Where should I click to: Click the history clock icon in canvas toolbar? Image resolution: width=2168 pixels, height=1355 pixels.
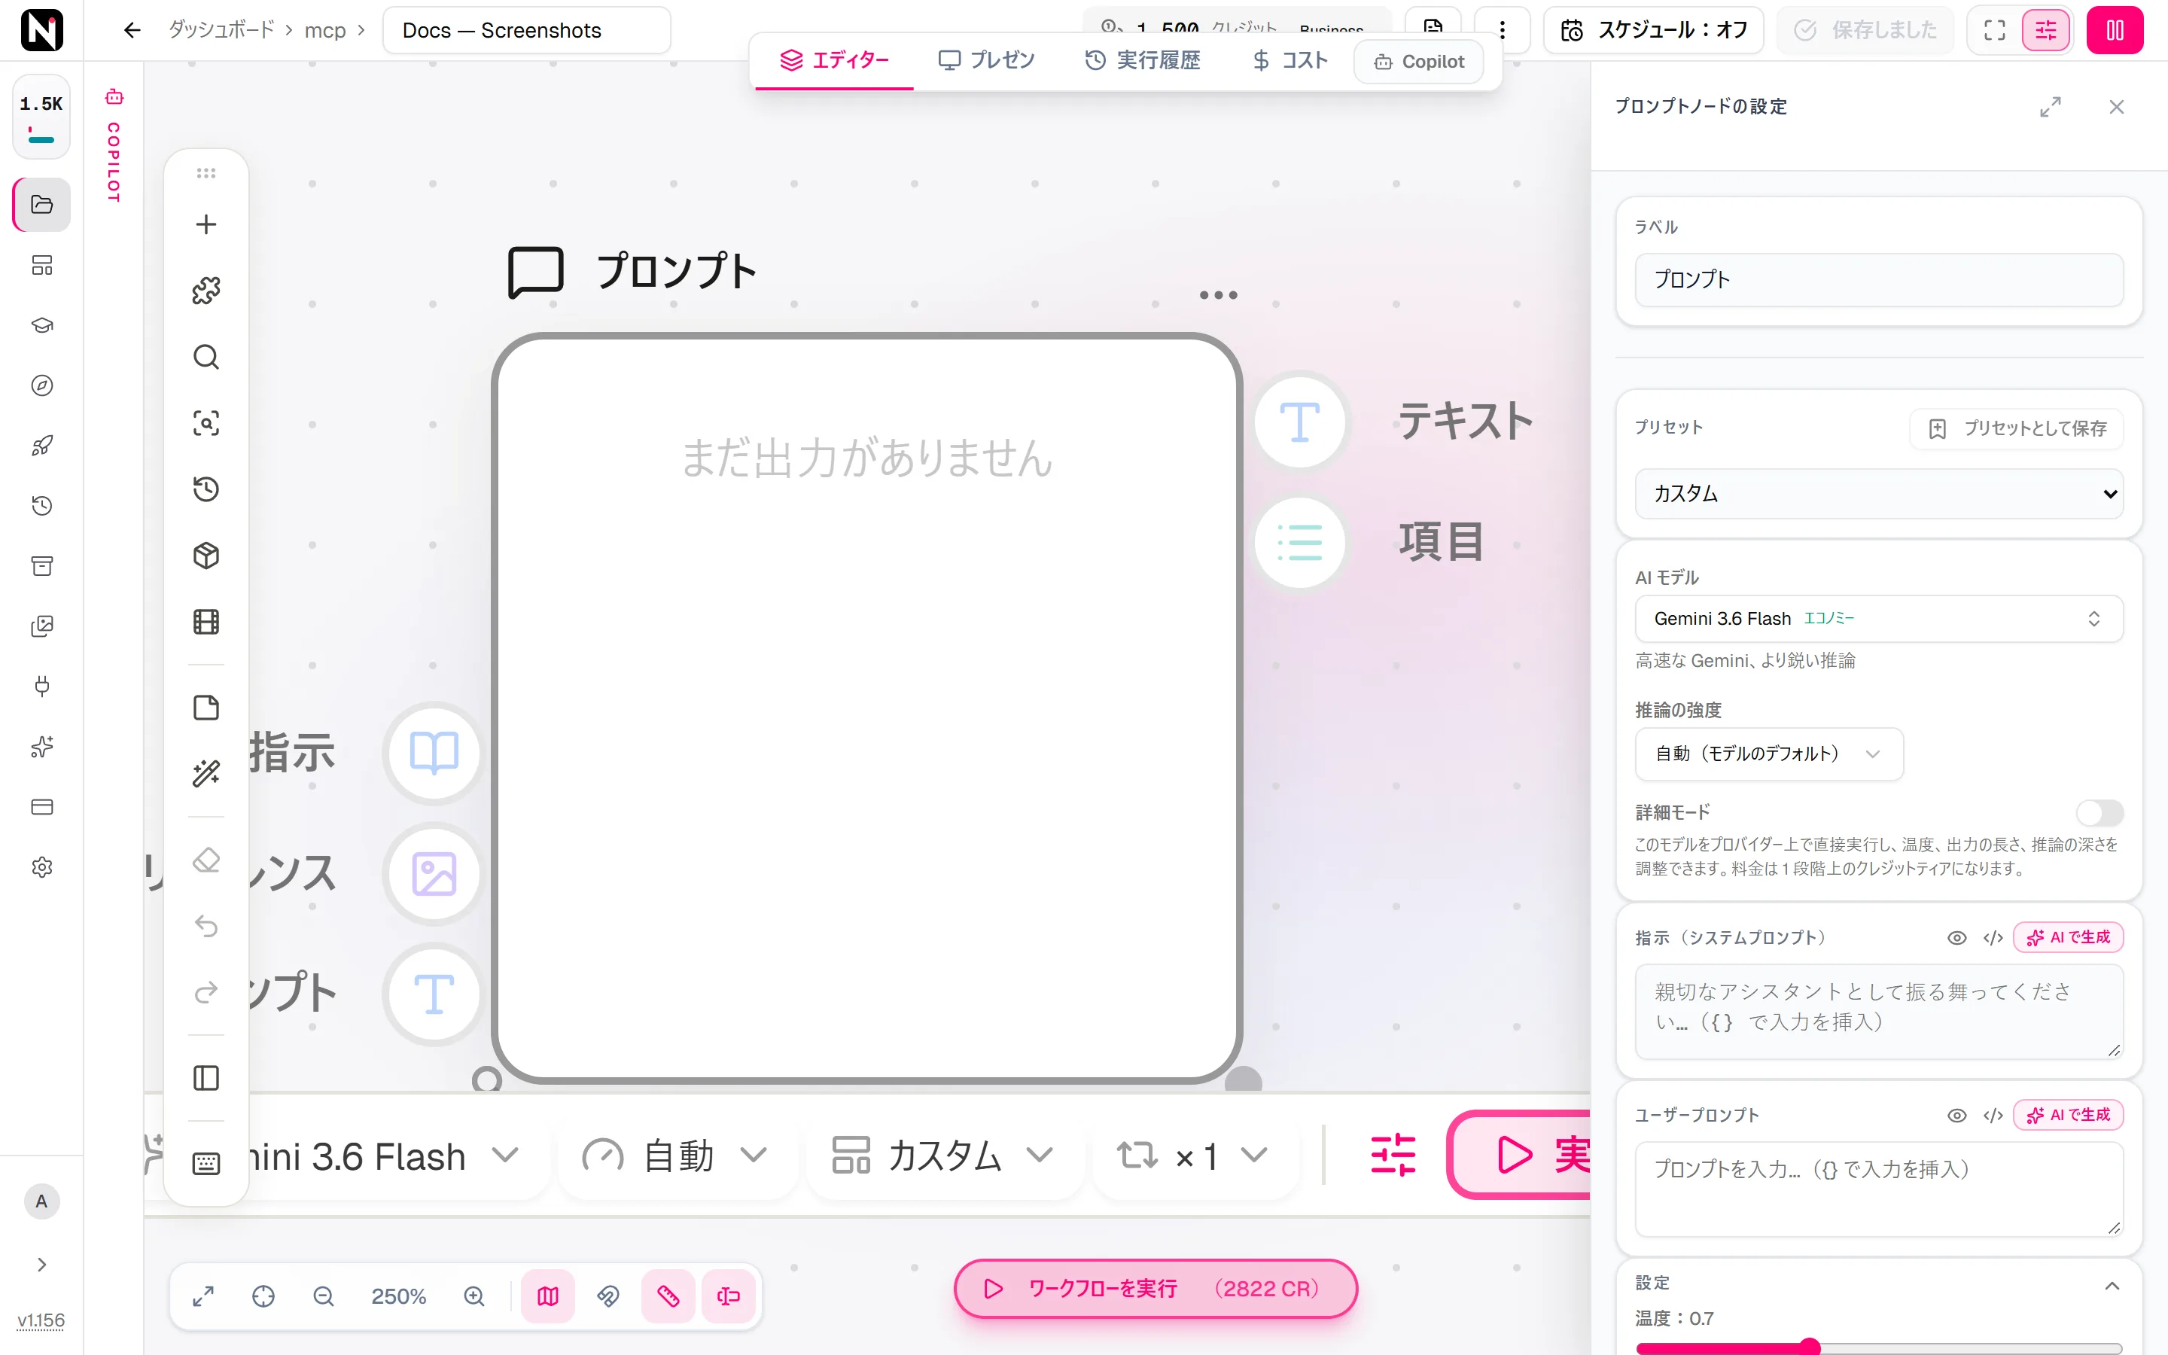(206, 489)
